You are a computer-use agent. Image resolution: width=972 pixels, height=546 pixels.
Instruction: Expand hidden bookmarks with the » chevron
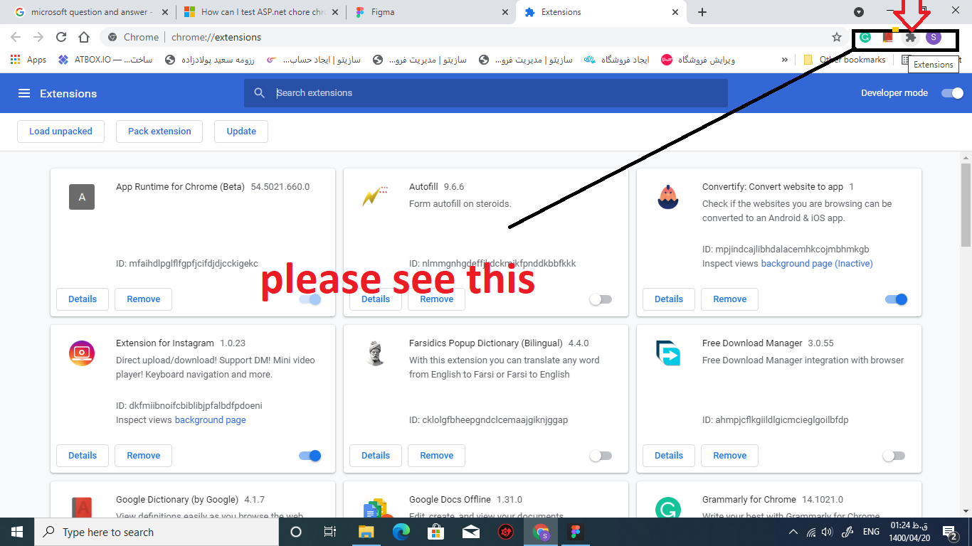click(x=785, y=60)
